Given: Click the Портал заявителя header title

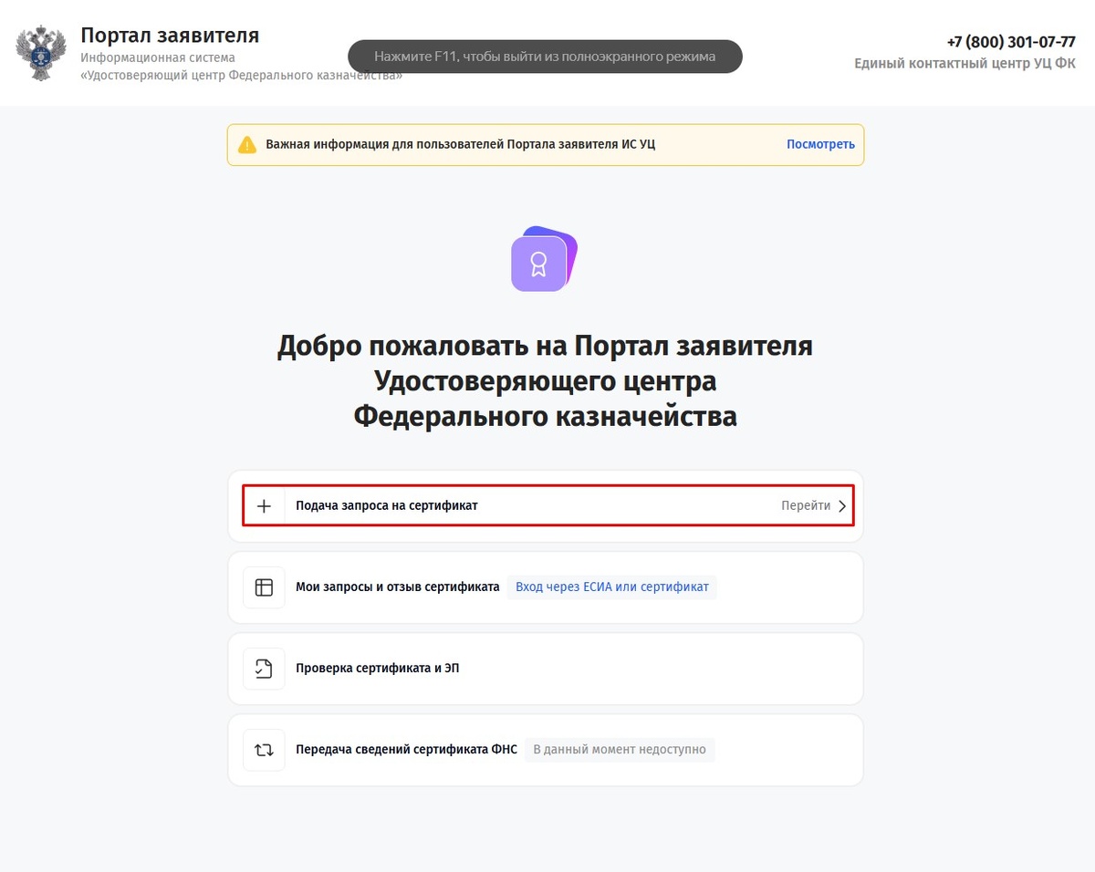Looking at the screenshot, I should click(x=170, y=36).
